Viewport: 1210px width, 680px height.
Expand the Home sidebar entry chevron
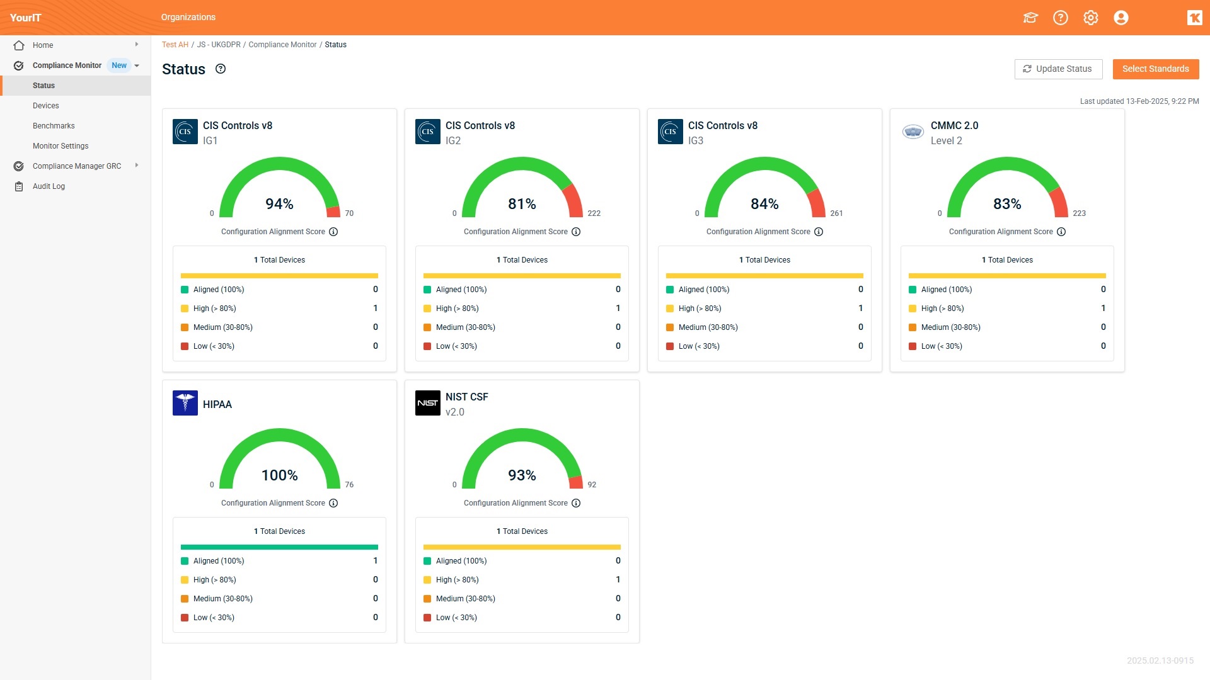[137, 45]
